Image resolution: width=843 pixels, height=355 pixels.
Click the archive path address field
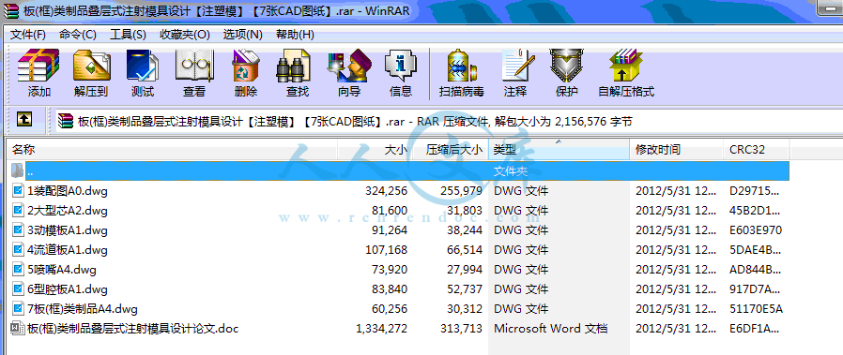click(449, 121)
